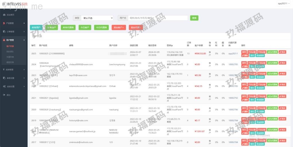Click the gears icon beside 系统设置
Viewport: 293px width, 147px height.
point(4,86)
